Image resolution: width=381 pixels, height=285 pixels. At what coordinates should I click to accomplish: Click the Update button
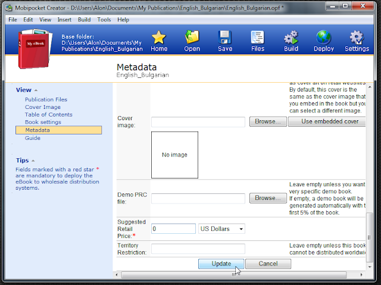tap(221, 264)
